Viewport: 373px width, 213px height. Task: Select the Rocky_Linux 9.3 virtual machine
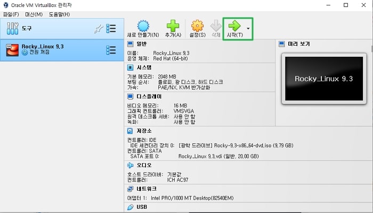[x=62, y=50]
